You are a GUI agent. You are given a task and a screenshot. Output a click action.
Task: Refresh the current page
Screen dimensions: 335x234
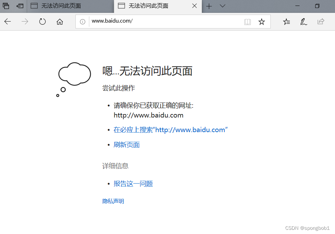click(x=42, y=22)
